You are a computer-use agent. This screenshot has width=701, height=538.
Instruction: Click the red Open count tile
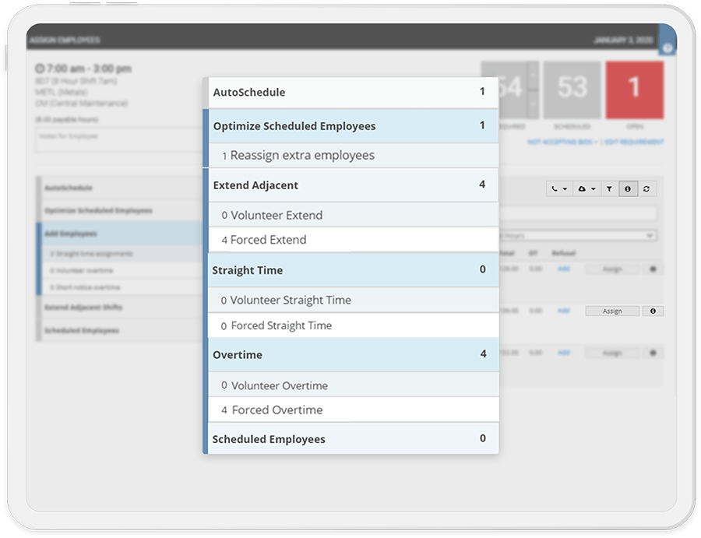[634, 91]
